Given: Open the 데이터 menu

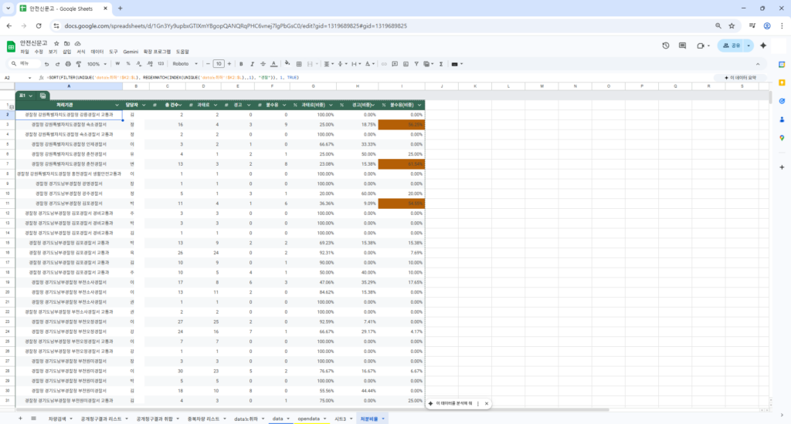Looking at the screenshot, I should click(x=97, y=52).
